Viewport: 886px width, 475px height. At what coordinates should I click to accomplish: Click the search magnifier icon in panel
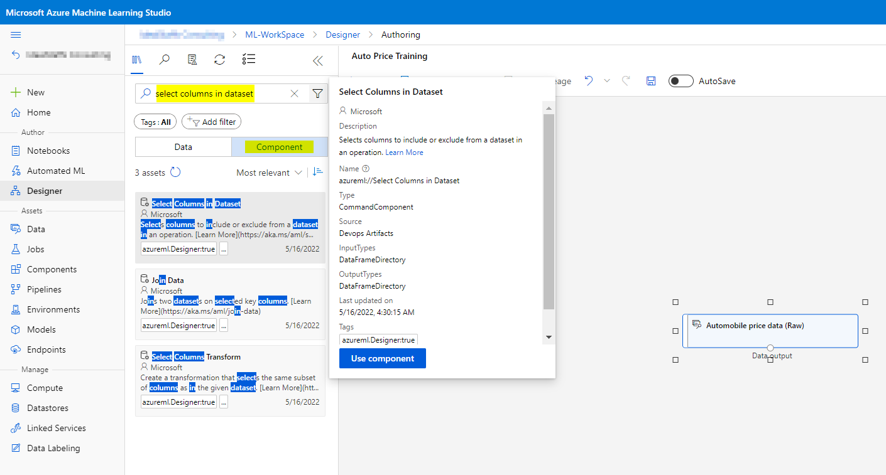tap(165, 60)
